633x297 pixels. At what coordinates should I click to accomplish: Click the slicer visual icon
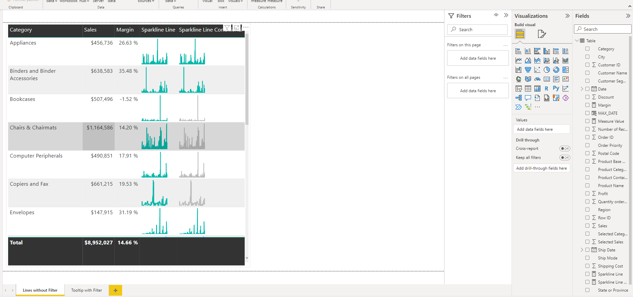click(519, 88)
